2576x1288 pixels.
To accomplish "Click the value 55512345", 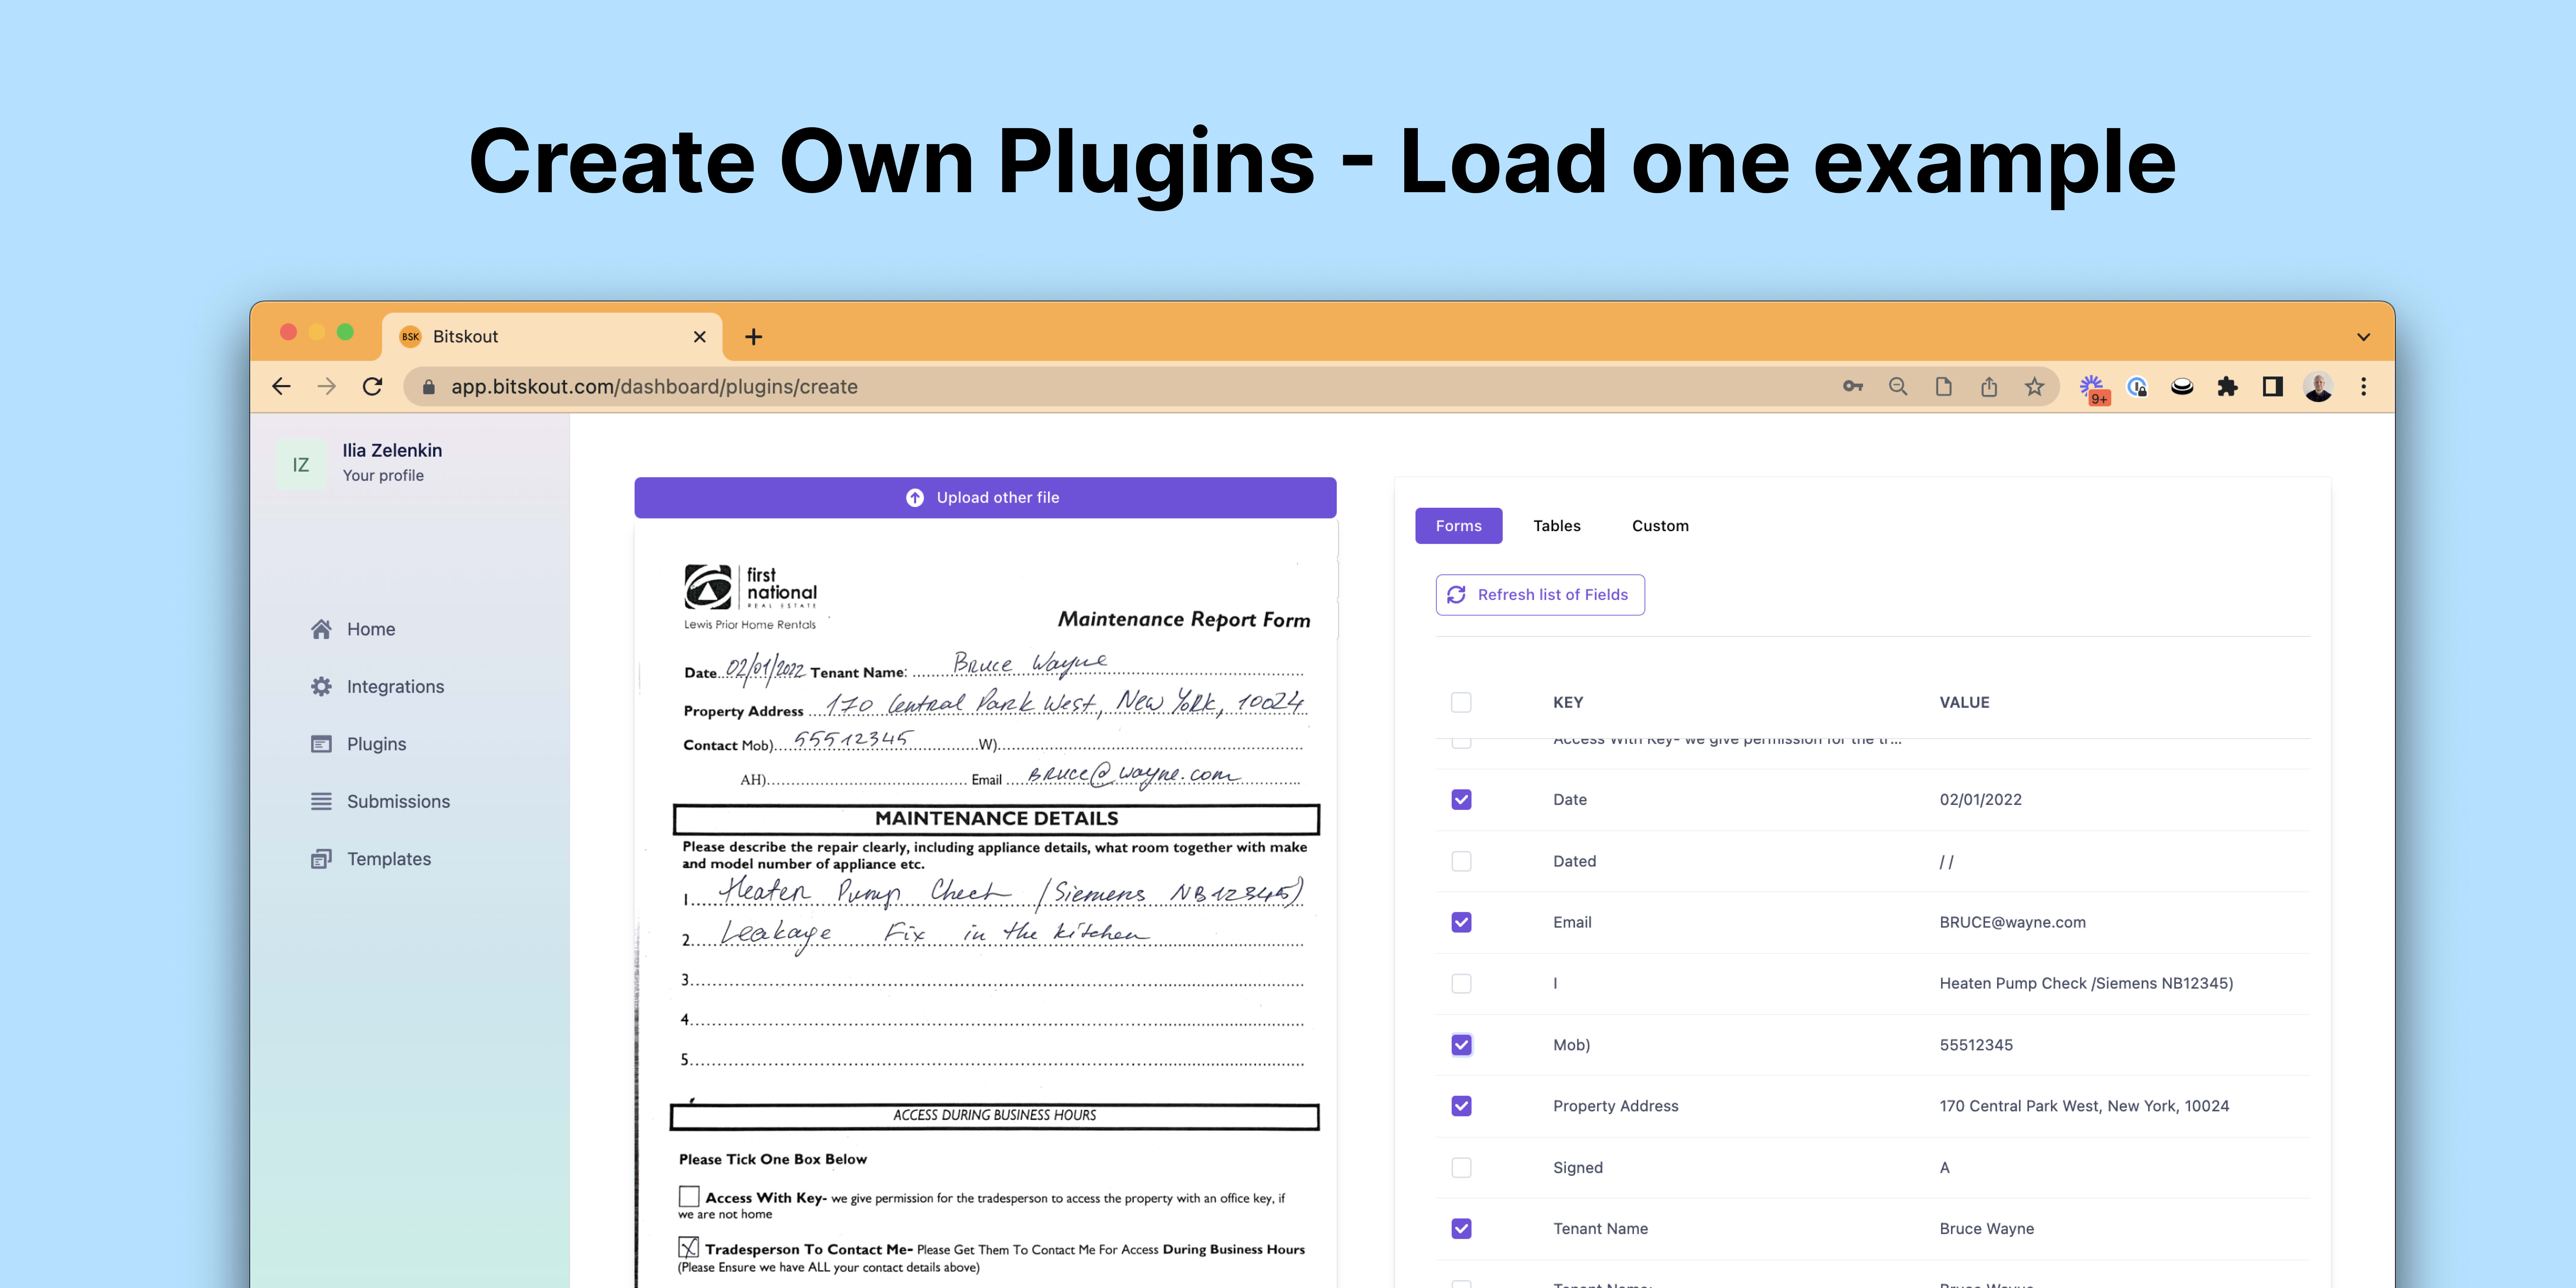I will (x=1976, y=1045).
